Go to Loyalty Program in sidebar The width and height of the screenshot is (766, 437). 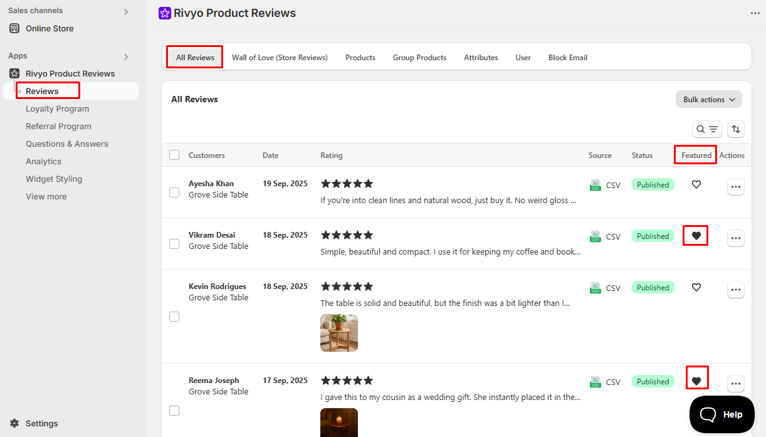point(58,108)
